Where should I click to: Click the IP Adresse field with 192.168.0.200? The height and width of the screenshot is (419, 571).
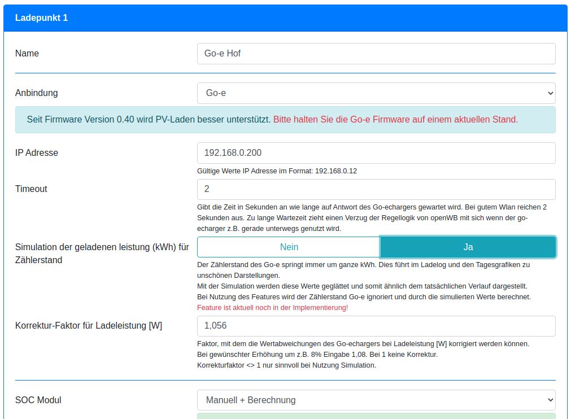(376, 153)
